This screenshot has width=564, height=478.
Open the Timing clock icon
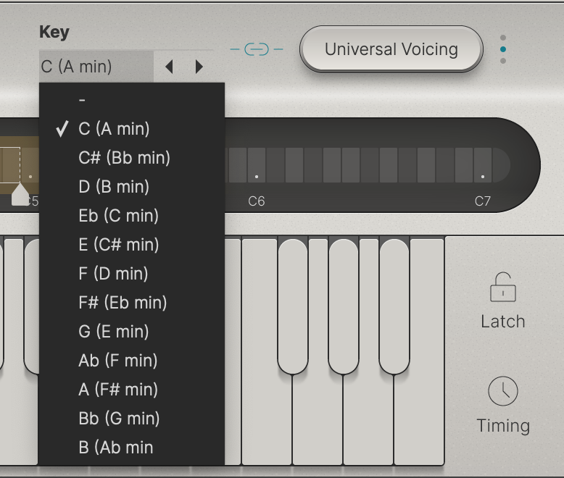(x=502, y=391)
